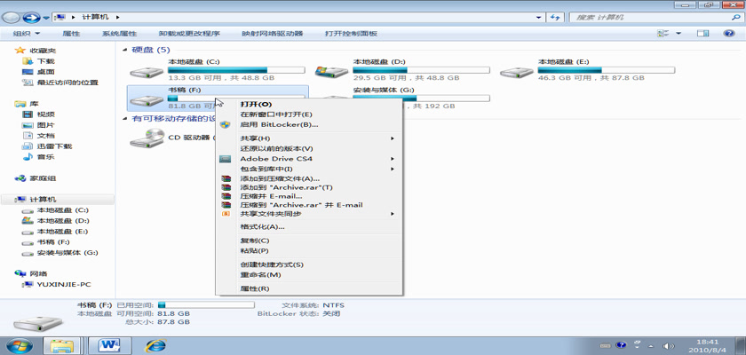Click the Word icon in the taskbar
This screenshot has width=746, height=355.
coord(110,344)
